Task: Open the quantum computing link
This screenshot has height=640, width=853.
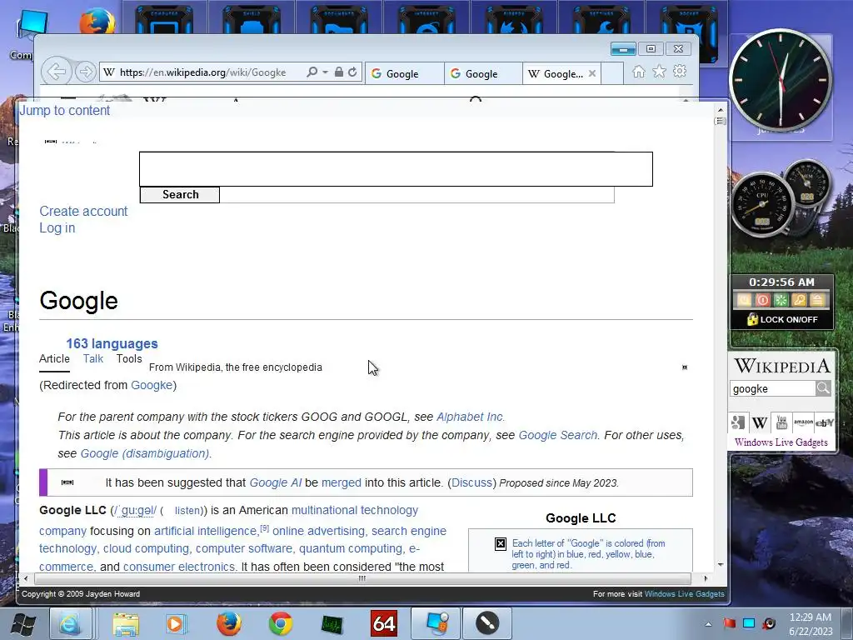Action: (351, 548)
